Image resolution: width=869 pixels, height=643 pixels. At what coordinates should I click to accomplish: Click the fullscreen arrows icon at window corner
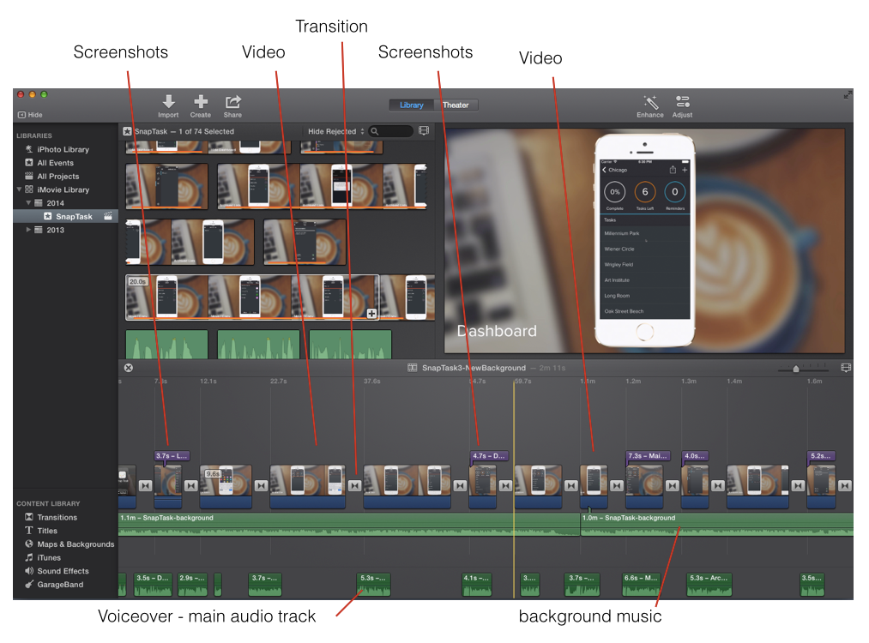point(848,95)
